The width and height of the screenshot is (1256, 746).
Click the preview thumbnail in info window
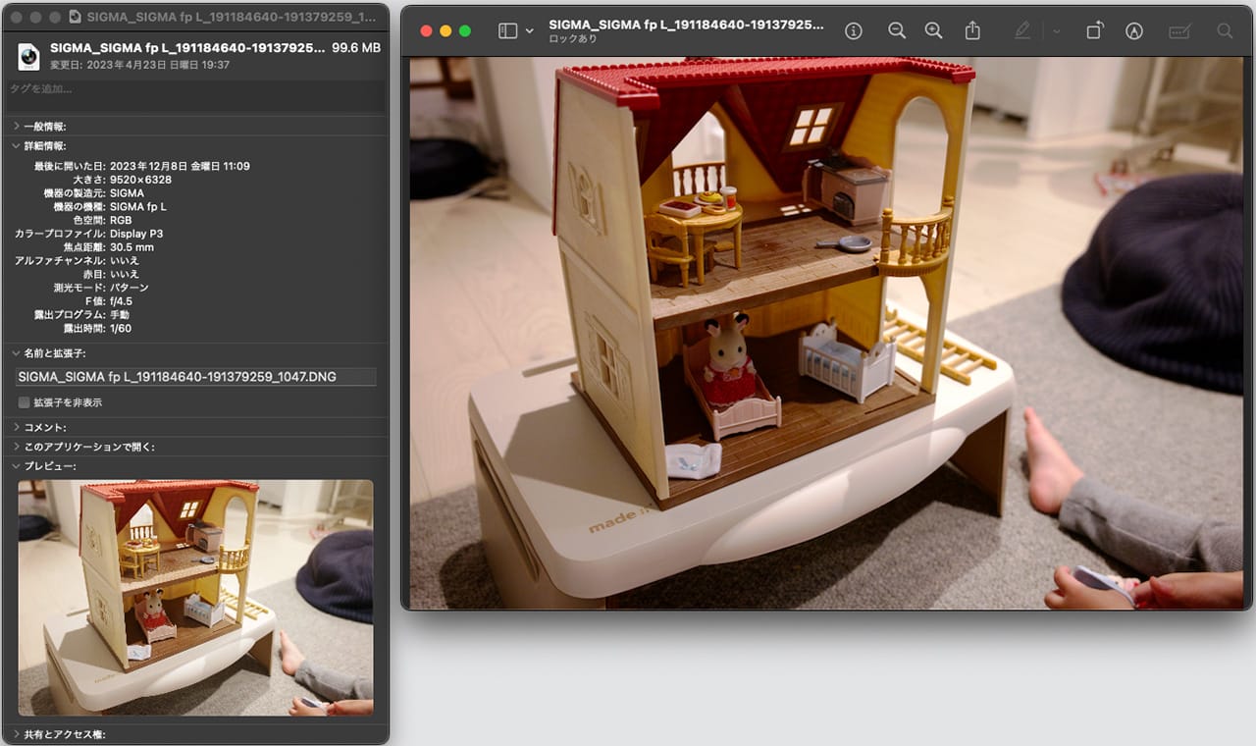195,597
